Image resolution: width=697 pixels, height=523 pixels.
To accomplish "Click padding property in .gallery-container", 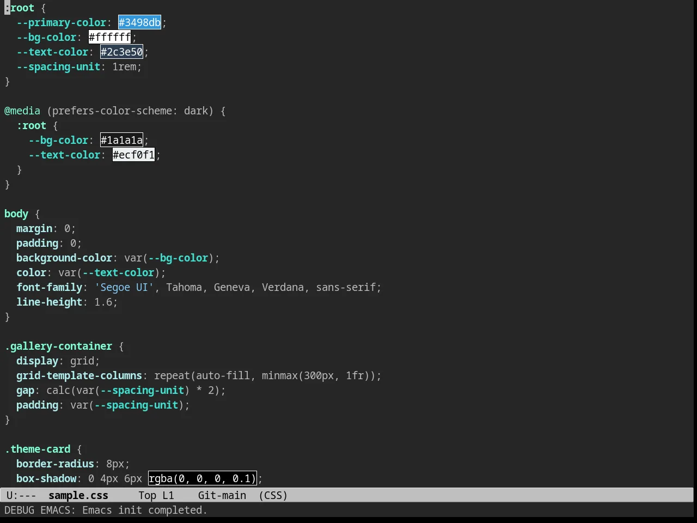I will click(x=37, y=405).
